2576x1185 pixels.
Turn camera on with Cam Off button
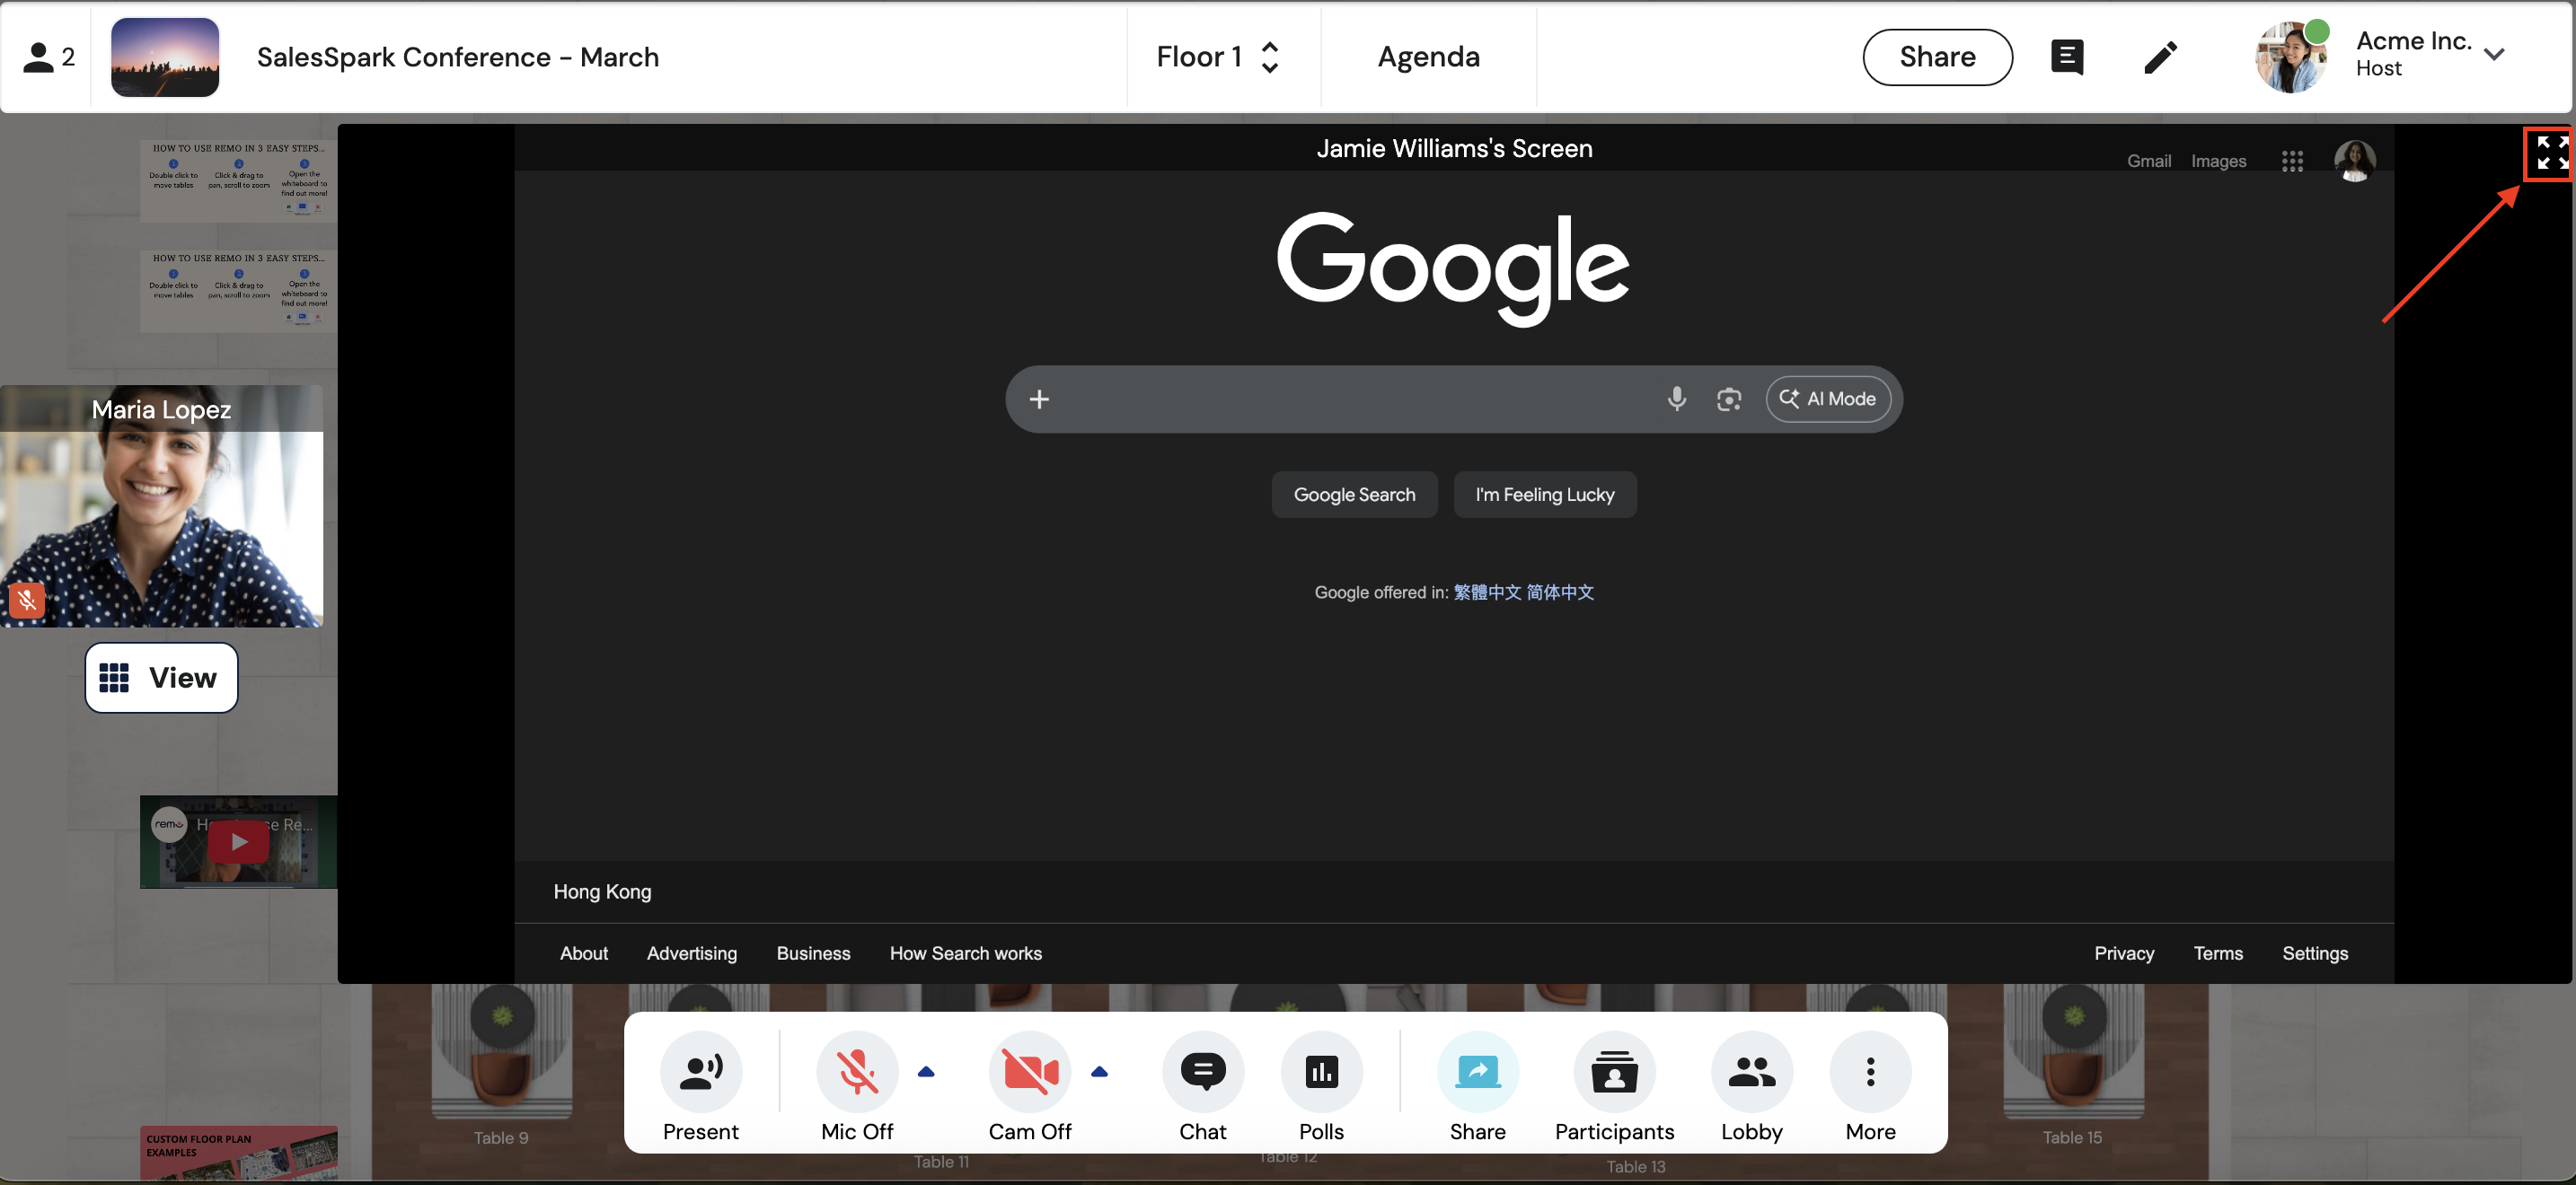click(x=1029, y=1073)
